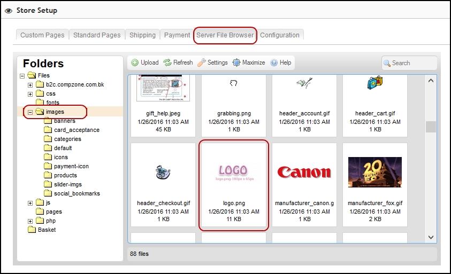Screen dimensions: 451x274
Task: Select the header_checkout.gif thumbnail
Action: tap(163, 173)
